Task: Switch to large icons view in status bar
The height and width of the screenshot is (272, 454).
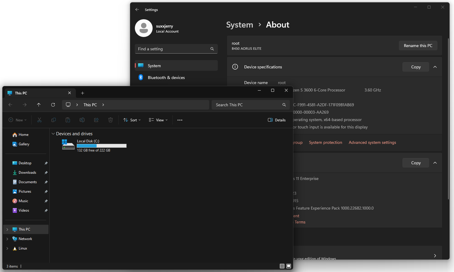Action: pyautogui.click(x=289, y=266)
